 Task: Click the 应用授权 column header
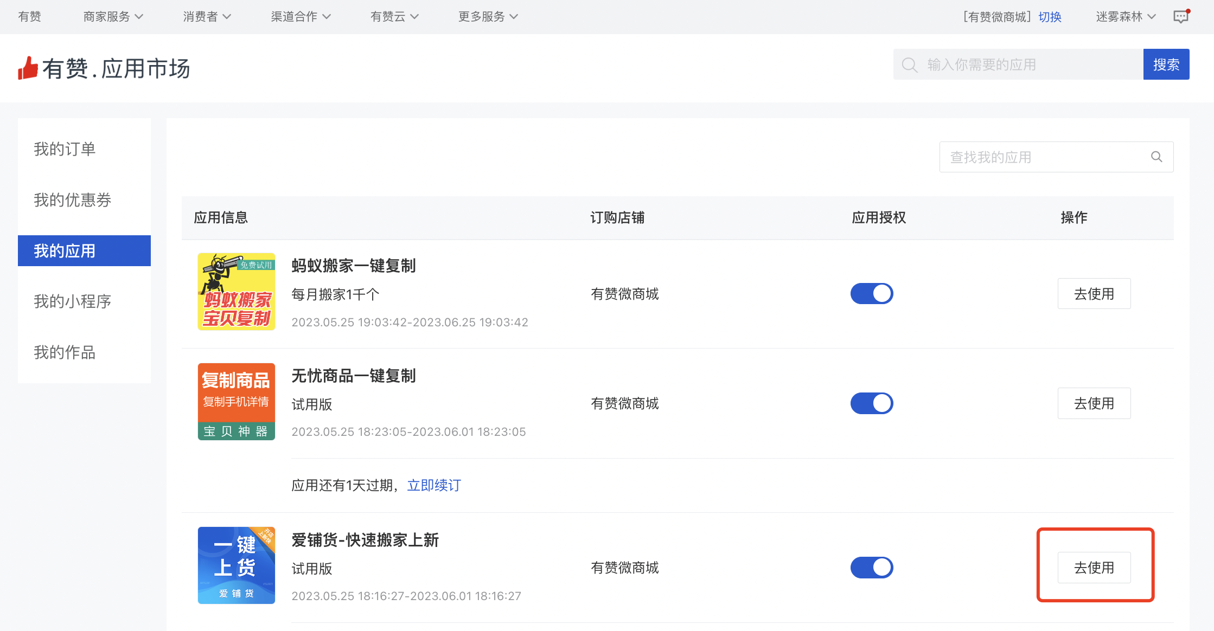tap(879, 217)
